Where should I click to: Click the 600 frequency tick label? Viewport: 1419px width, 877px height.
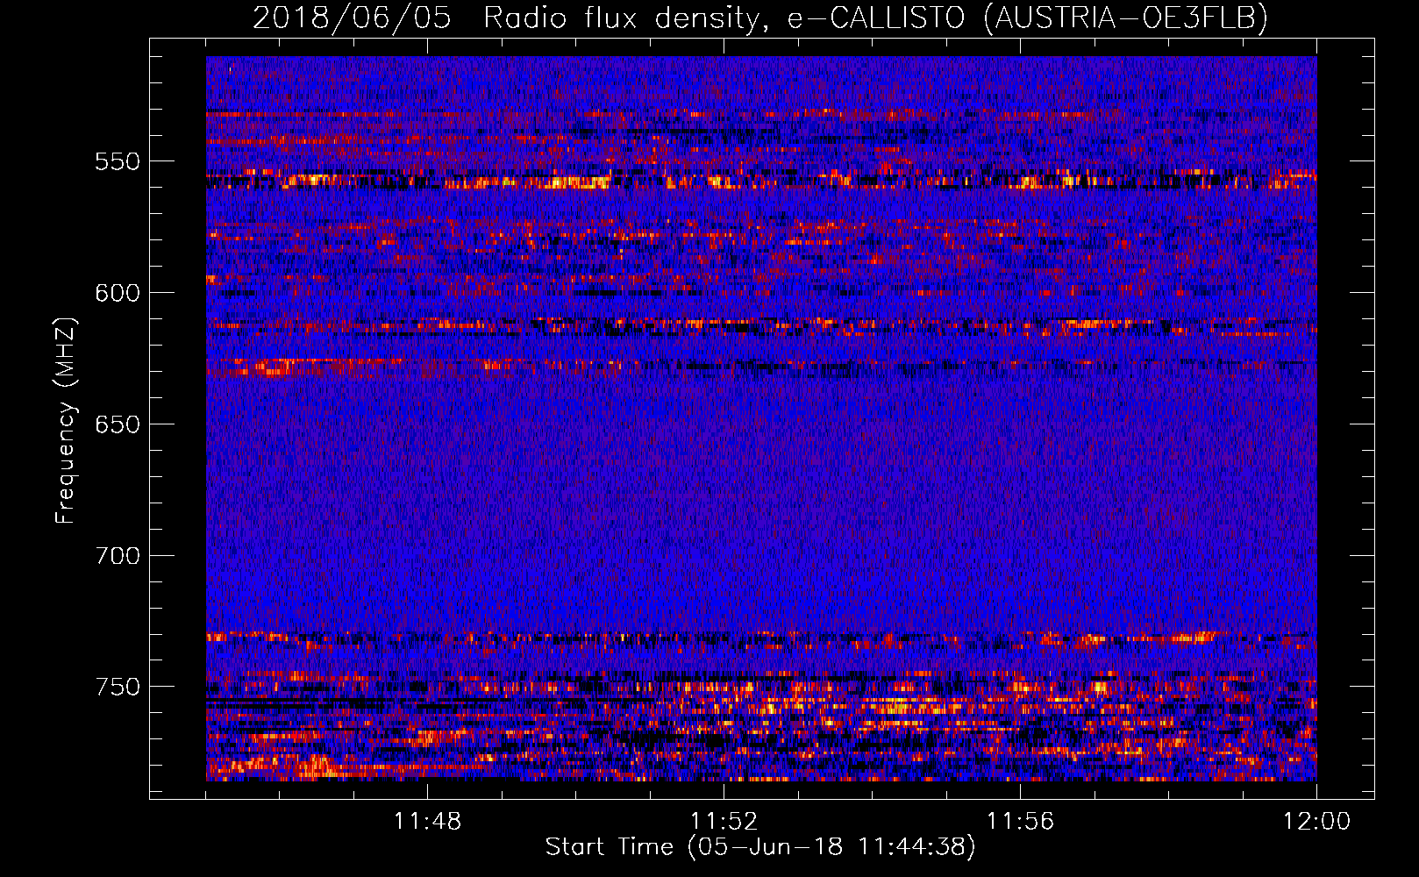point(118,293)
